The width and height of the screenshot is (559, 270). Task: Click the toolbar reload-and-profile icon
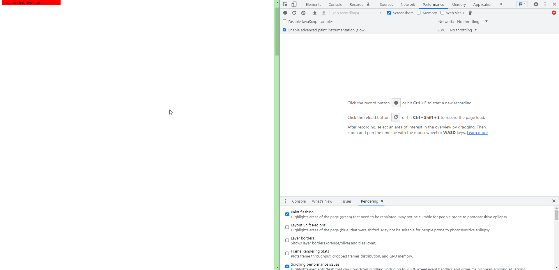coord(294,13)
